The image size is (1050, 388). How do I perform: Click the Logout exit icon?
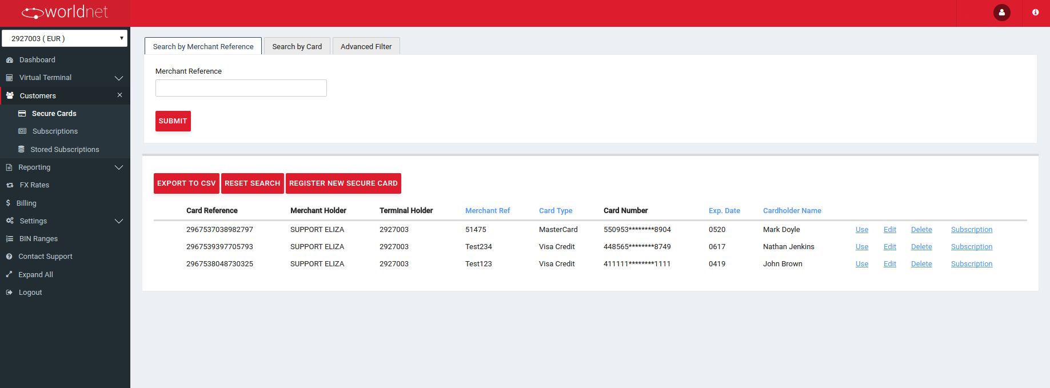coord(9,293)
